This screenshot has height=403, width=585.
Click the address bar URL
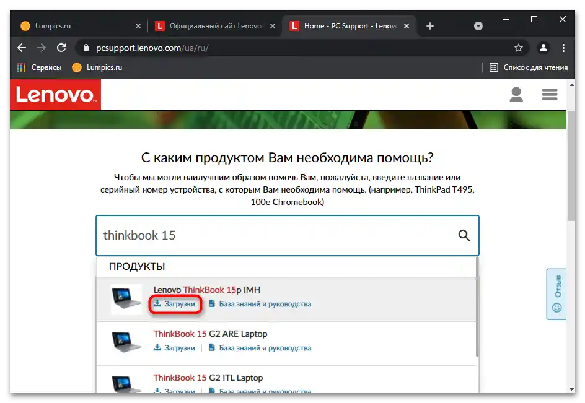click(152, 48)
